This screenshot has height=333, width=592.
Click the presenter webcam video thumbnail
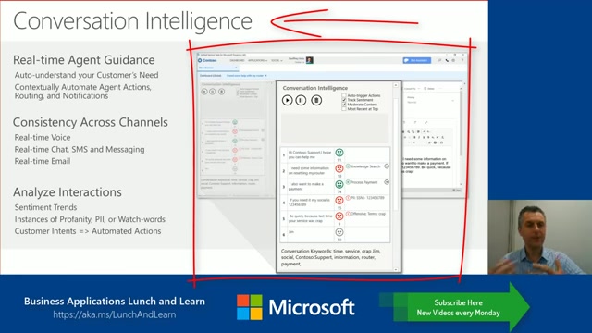540,237
